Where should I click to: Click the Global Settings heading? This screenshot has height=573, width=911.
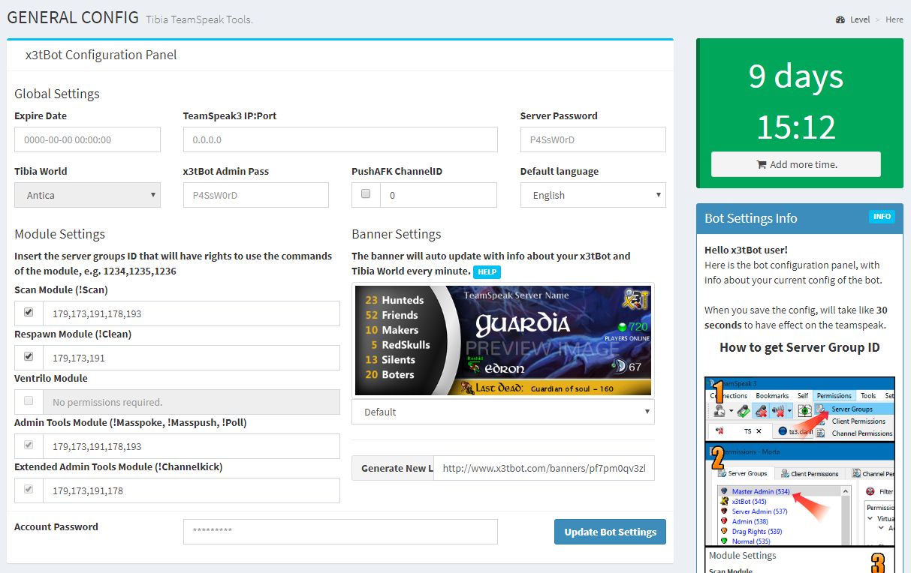57,94
